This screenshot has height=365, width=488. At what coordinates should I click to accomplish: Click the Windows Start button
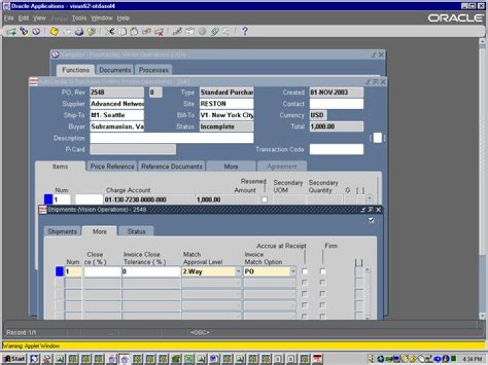click(x=14, y=359)
